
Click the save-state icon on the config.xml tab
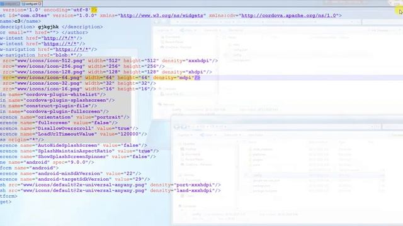[23, 4]
